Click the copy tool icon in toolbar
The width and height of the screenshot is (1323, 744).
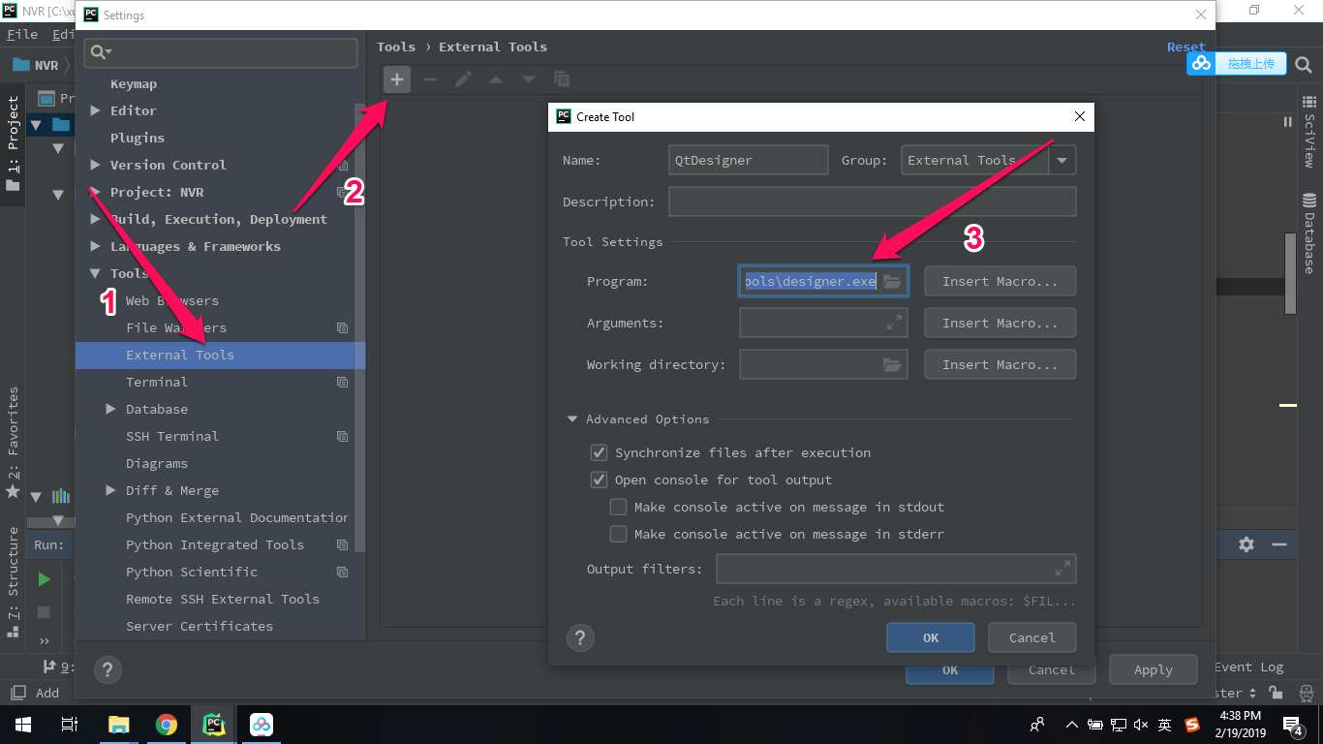coord(562,79)
